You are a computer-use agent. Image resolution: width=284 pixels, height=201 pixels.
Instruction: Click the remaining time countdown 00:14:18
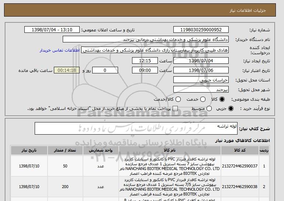pos(67,70)
